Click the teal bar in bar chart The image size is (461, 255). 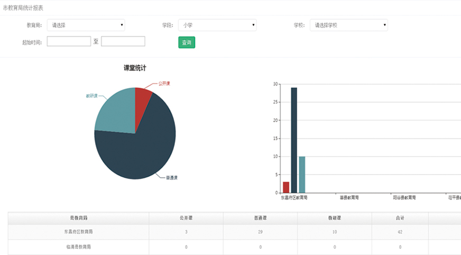coord(302,175)
